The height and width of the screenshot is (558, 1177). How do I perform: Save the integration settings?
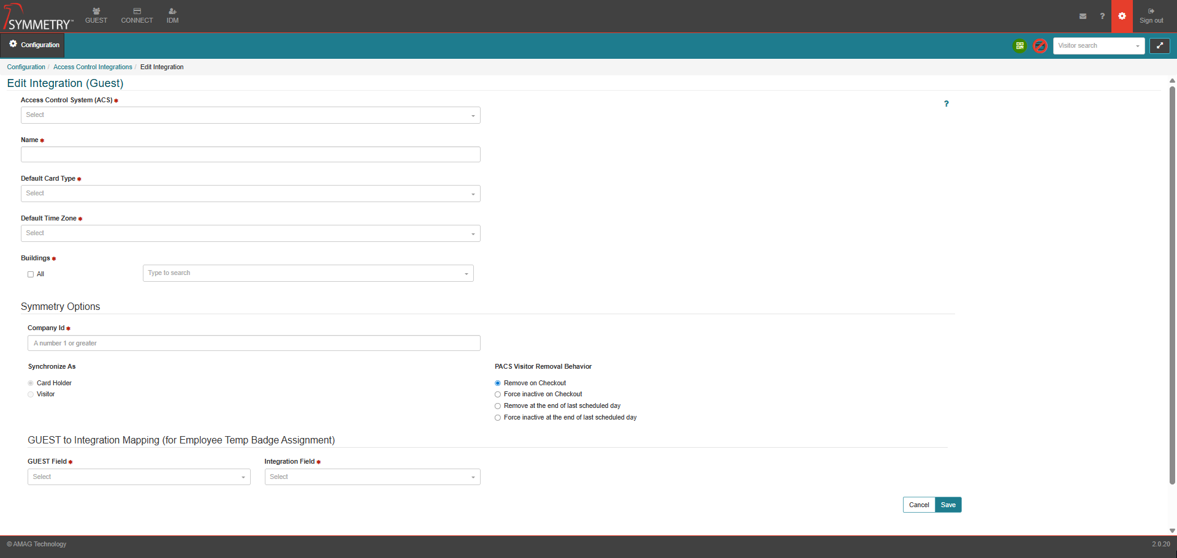tap(948, 505)
